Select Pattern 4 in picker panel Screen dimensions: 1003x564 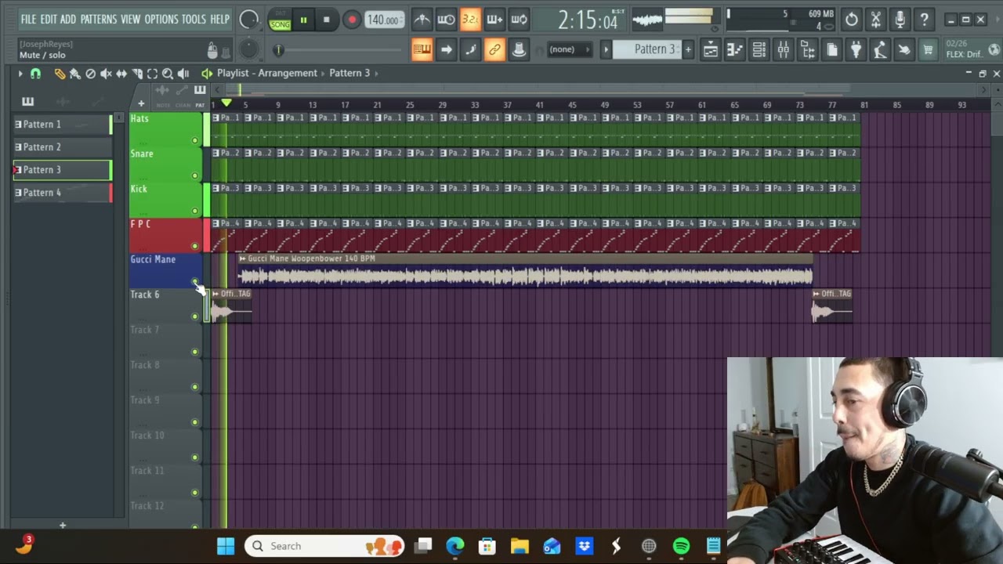[x=63, y=193]
